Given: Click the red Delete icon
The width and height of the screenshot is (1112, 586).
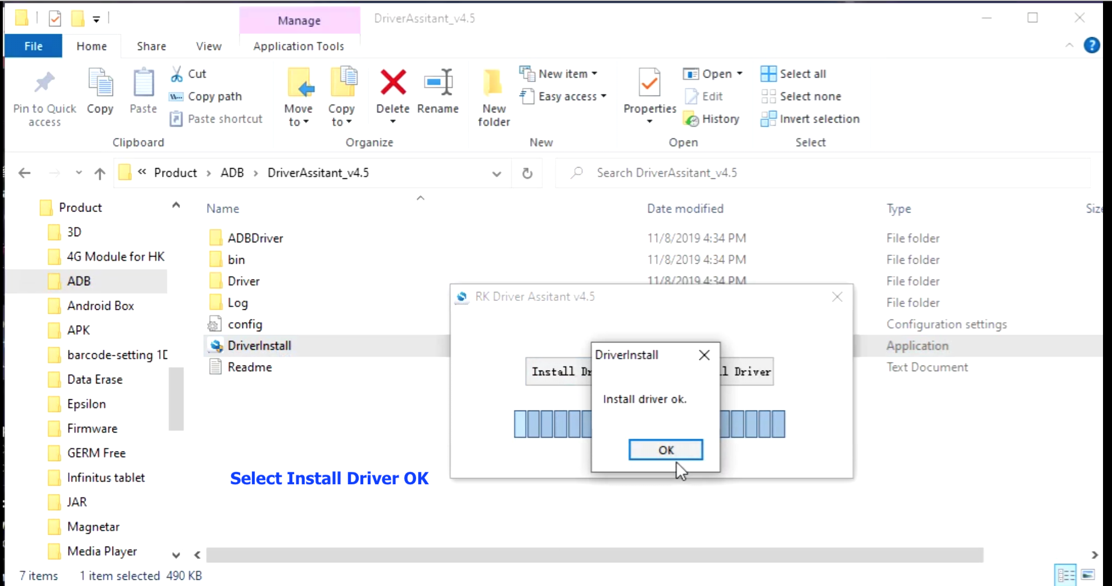Looking at the screenshot, I should tap(393, 83).
